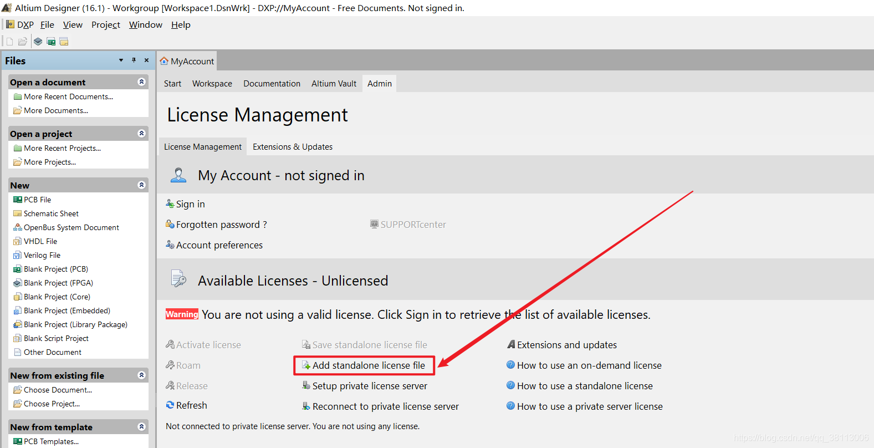Collapse the 'Open a project' section
The height and width of the screenshot is (448, 874).
point(141,134)
